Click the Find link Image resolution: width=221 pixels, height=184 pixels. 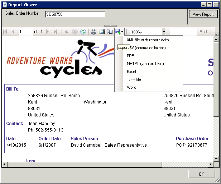coord(203,32)
